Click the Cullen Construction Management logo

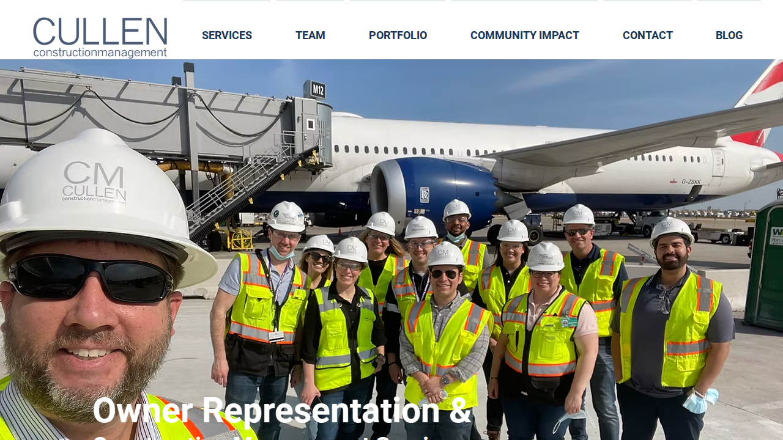point(100,38)
